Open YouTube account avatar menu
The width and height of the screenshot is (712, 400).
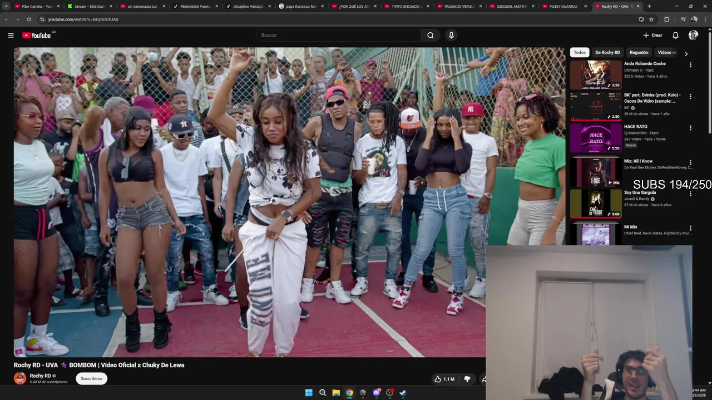pos(693,35)
